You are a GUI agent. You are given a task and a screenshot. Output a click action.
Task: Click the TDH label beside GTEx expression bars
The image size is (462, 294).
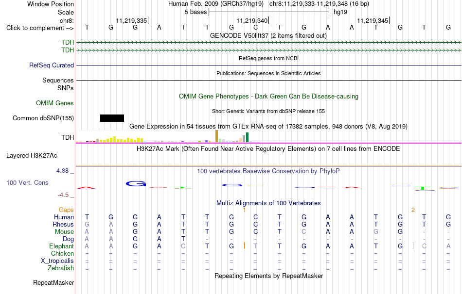(x=68, y=138)
